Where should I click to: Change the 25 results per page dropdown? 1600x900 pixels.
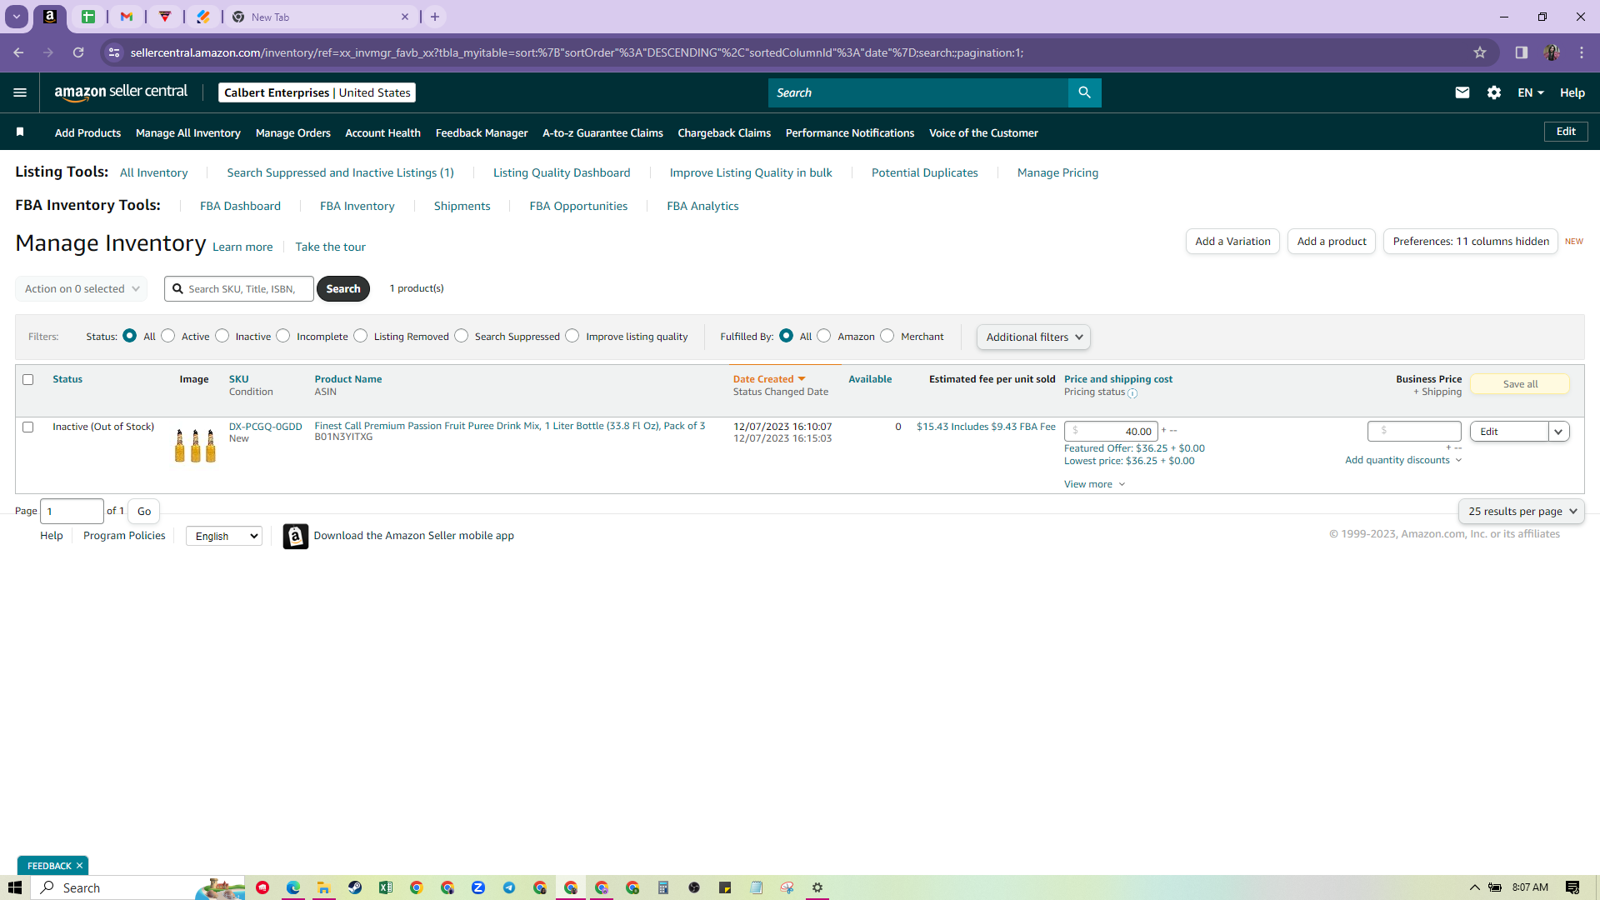point(1522,511)
